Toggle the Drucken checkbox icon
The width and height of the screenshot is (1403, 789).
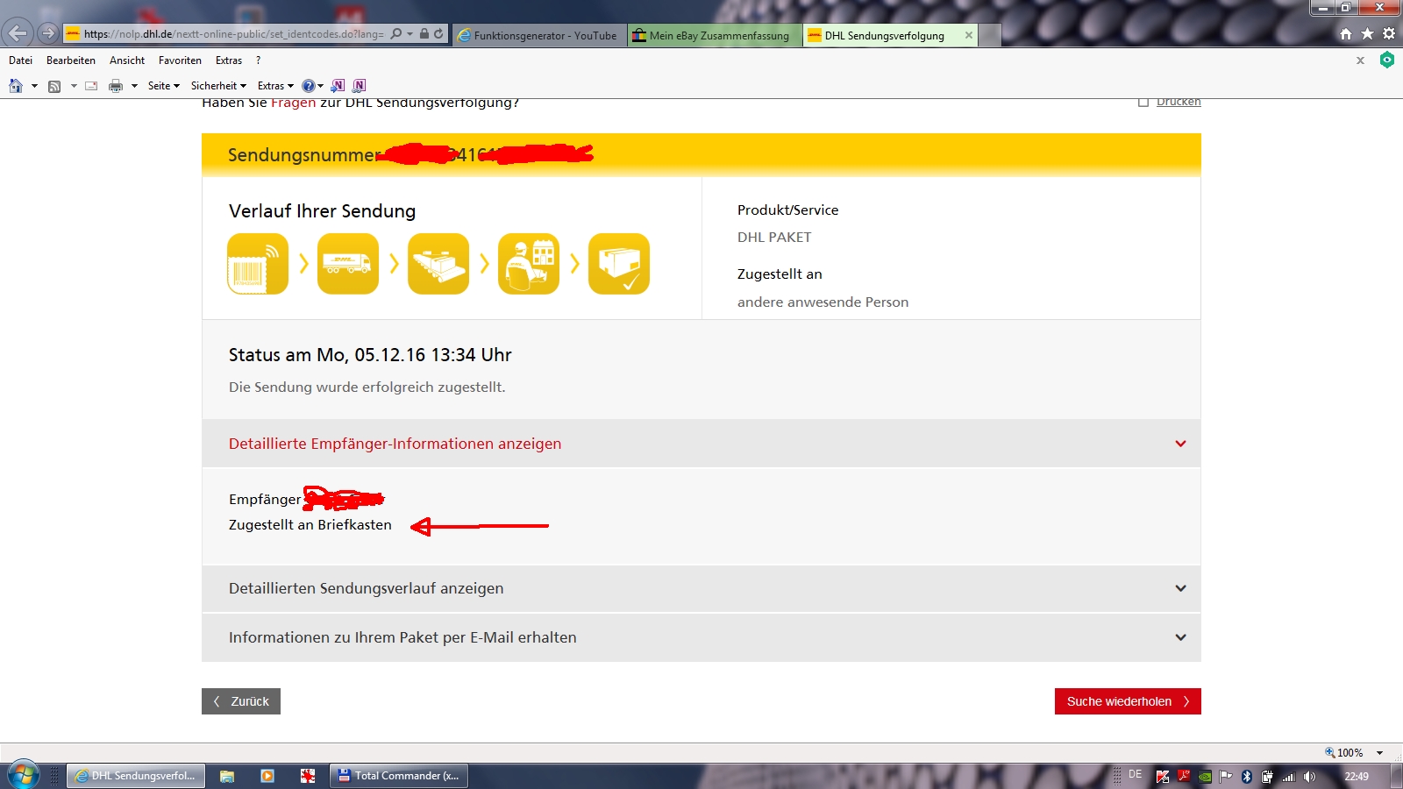tap(1143, 102)
